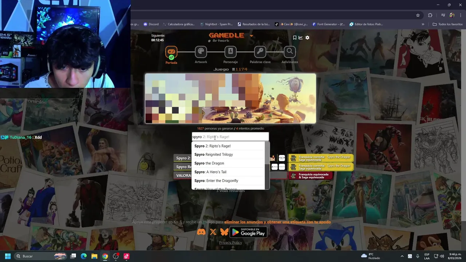Open the Cevi TikTok bookmark
This screenshot has height=262, width=466.
(x=291, y=24)
